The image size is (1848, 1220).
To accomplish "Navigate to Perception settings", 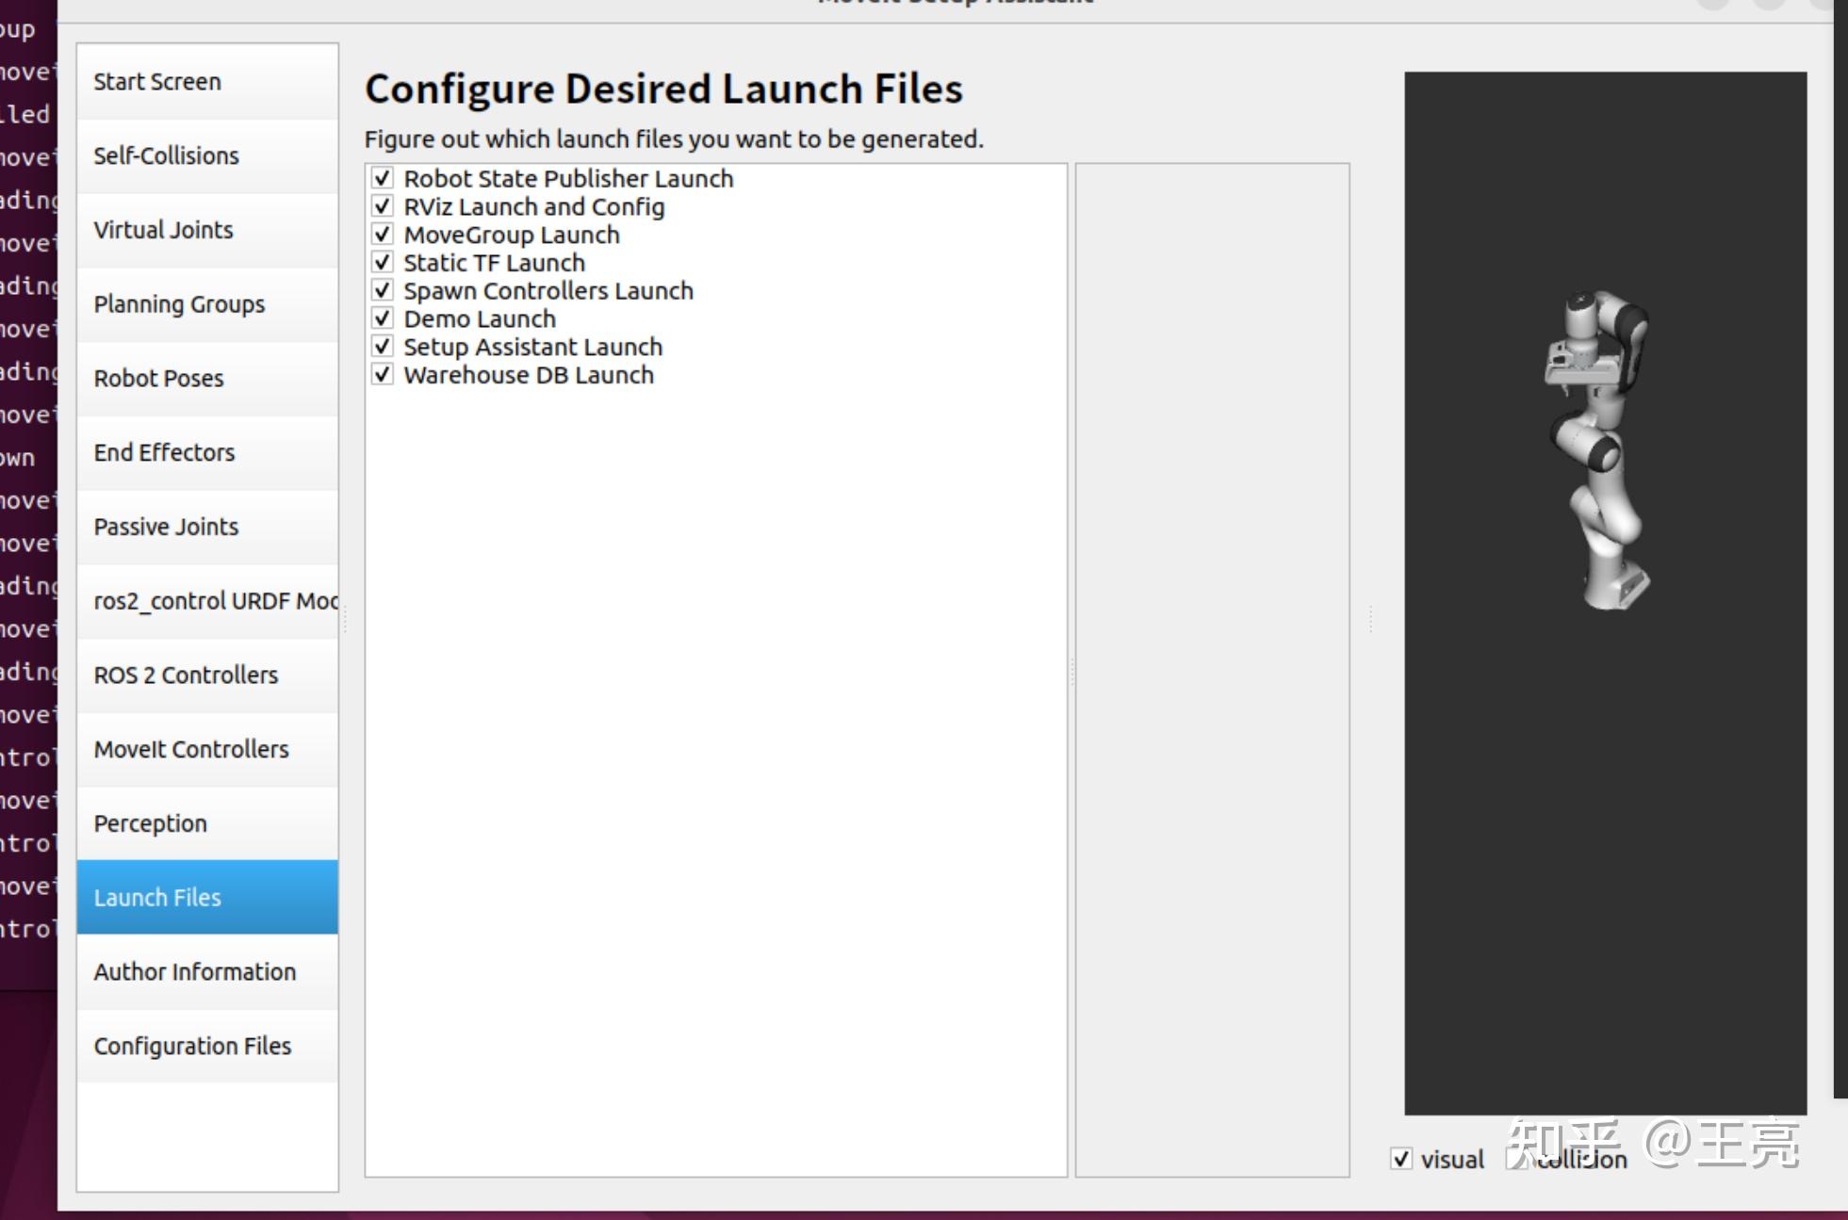I will point(207,824).
